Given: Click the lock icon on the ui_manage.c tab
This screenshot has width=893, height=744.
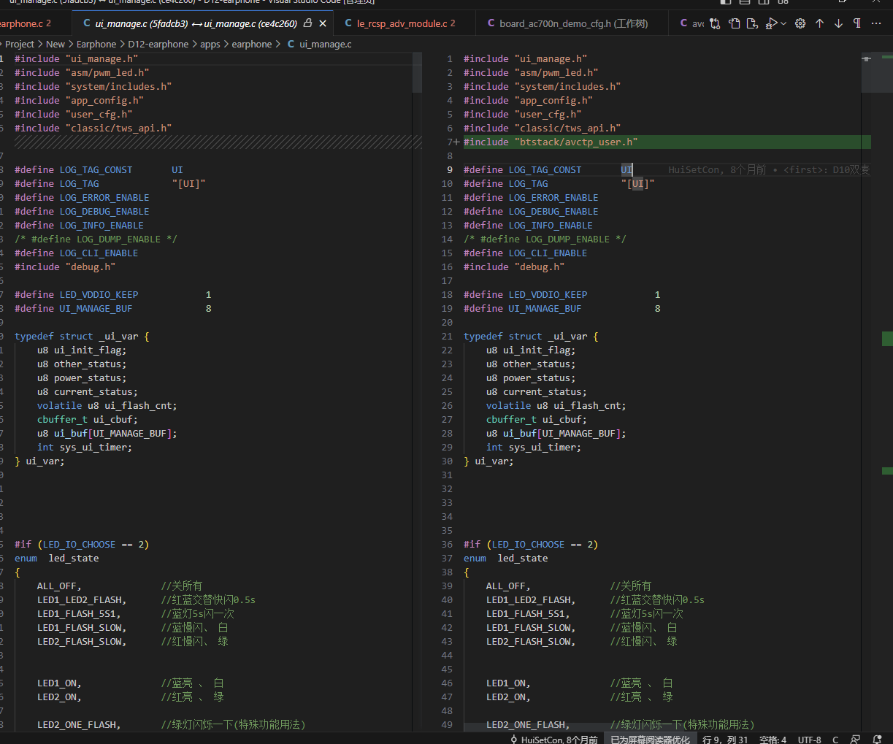Looking at the screenshot, I should tap(307, 23).
